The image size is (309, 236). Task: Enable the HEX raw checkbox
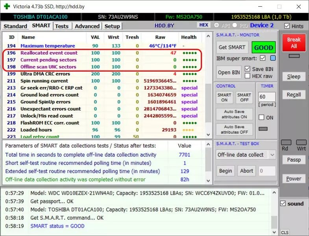click(247, 76)
